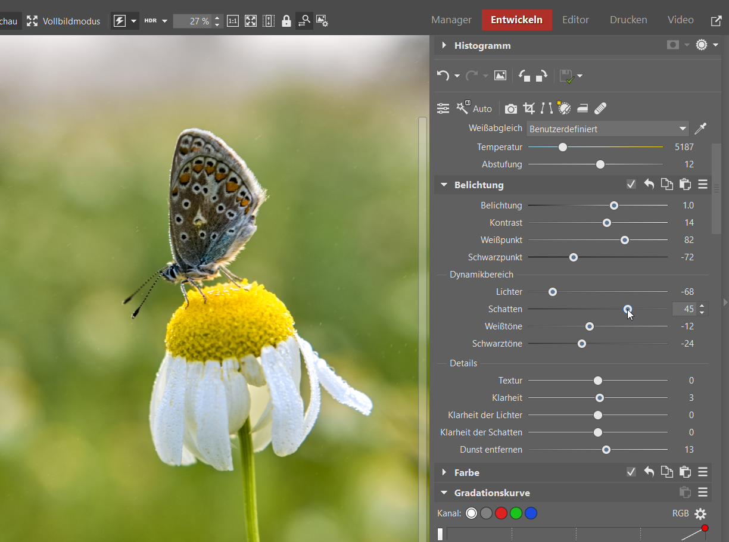Collapse the Gradationskurve section
The width and height of the screenshot is (729, 542).
[x=444, y=493]
